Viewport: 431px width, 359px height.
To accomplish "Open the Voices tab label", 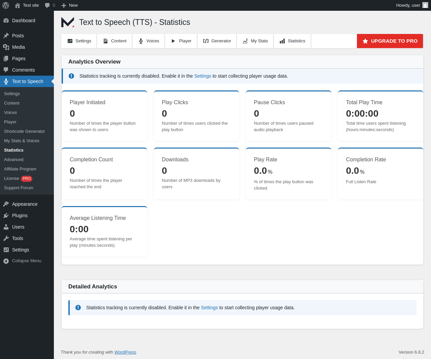I will coord(153,41).
